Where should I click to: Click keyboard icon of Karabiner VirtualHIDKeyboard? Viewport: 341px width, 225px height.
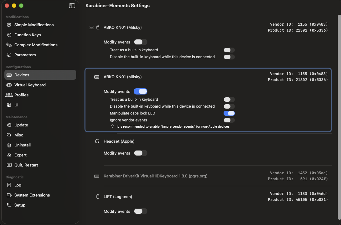pos(97,176)
